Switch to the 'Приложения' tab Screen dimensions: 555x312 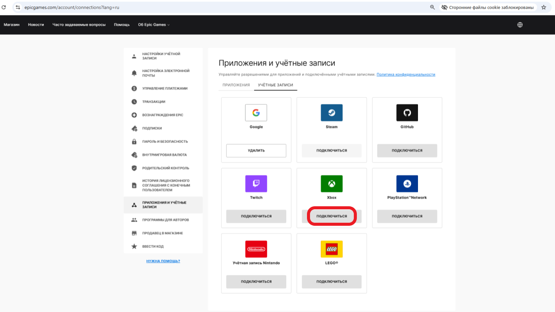click(236, 85)
